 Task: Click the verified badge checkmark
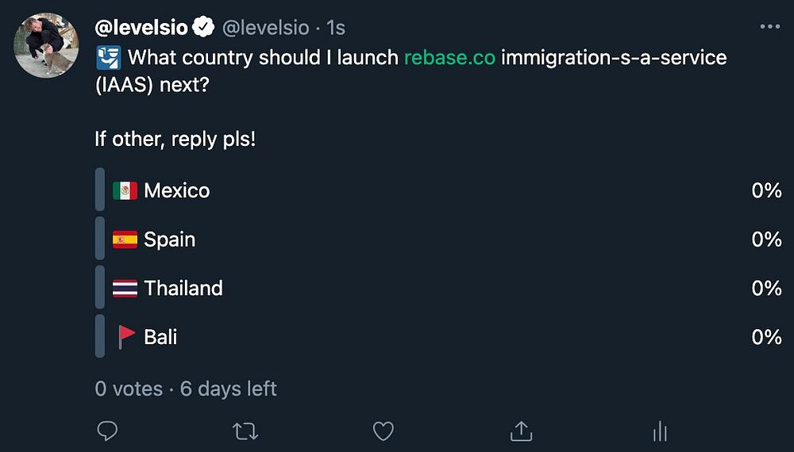(203, 28)
